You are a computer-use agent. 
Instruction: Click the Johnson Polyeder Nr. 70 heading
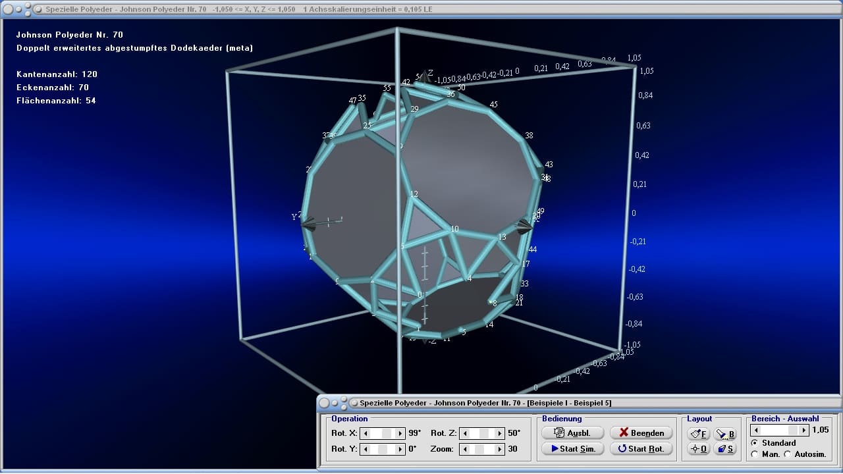pyautogui.click(x=69, y=35)
